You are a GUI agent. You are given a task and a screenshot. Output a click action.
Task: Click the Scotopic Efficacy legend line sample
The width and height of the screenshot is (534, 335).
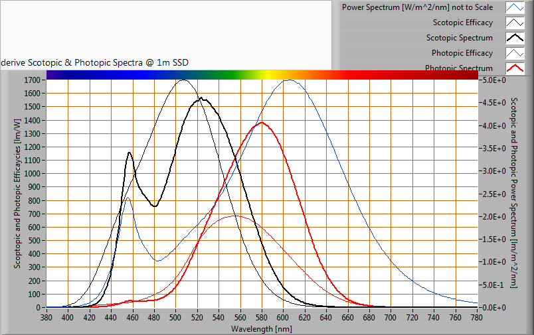[x=515, y=23]
